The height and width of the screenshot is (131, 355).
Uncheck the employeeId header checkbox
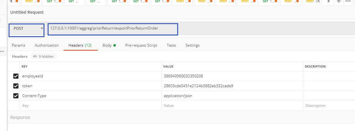(x=16, y=76)
